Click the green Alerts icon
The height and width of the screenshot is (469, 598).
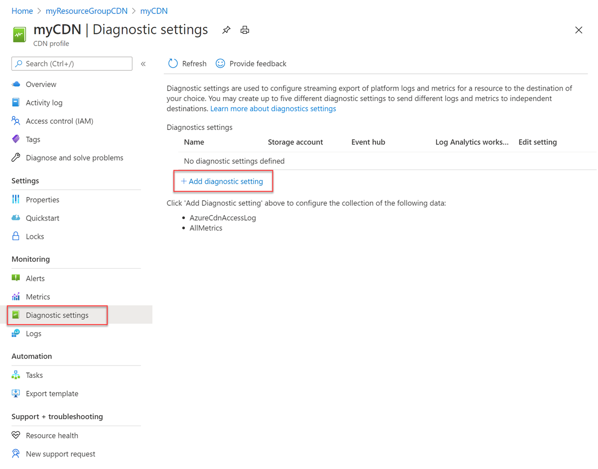pos(16,278)
